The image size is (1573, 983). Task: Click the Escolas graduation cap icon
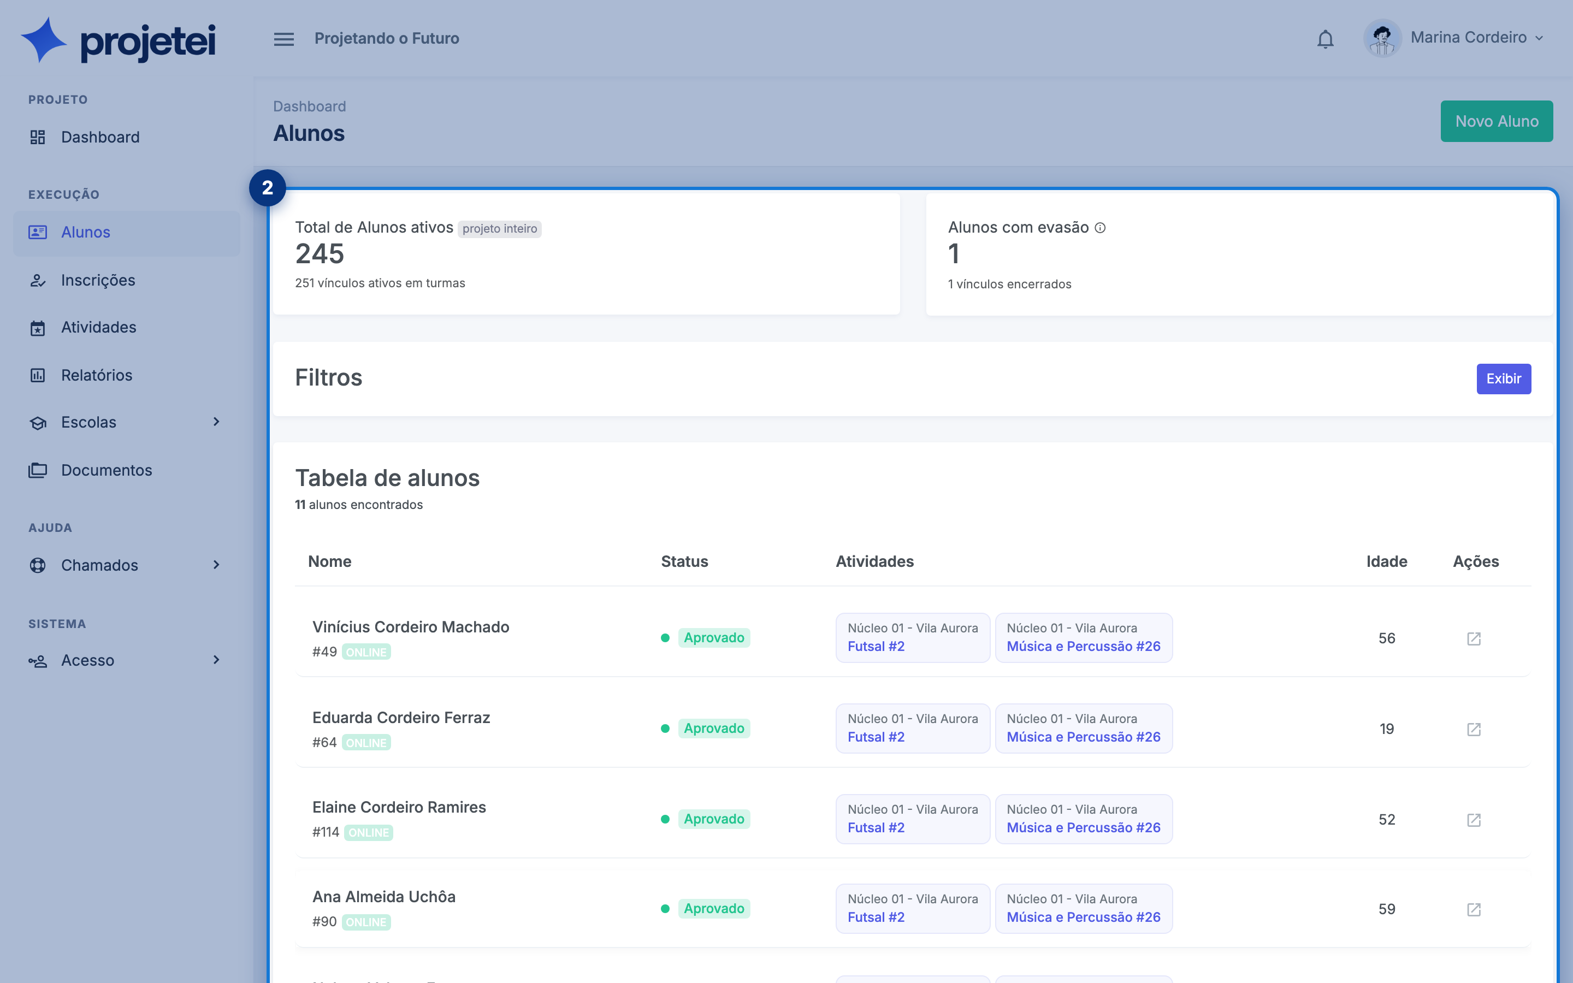(38, 423)
